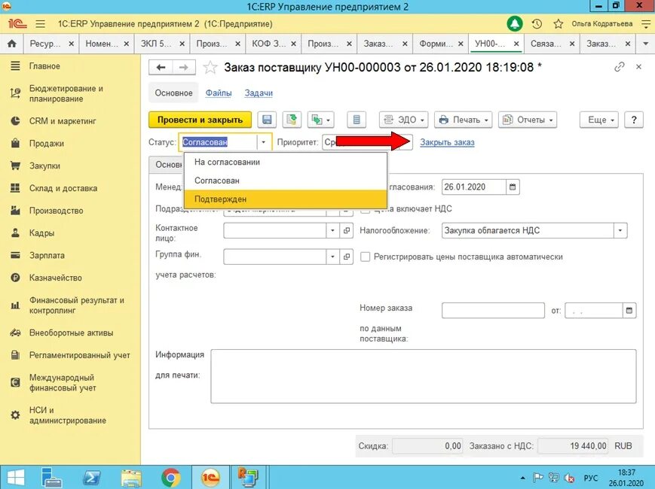Expand the Налогообложение dropdown
Image resolution: width=655 pixels, height=489 pixels.
[620, 230]
